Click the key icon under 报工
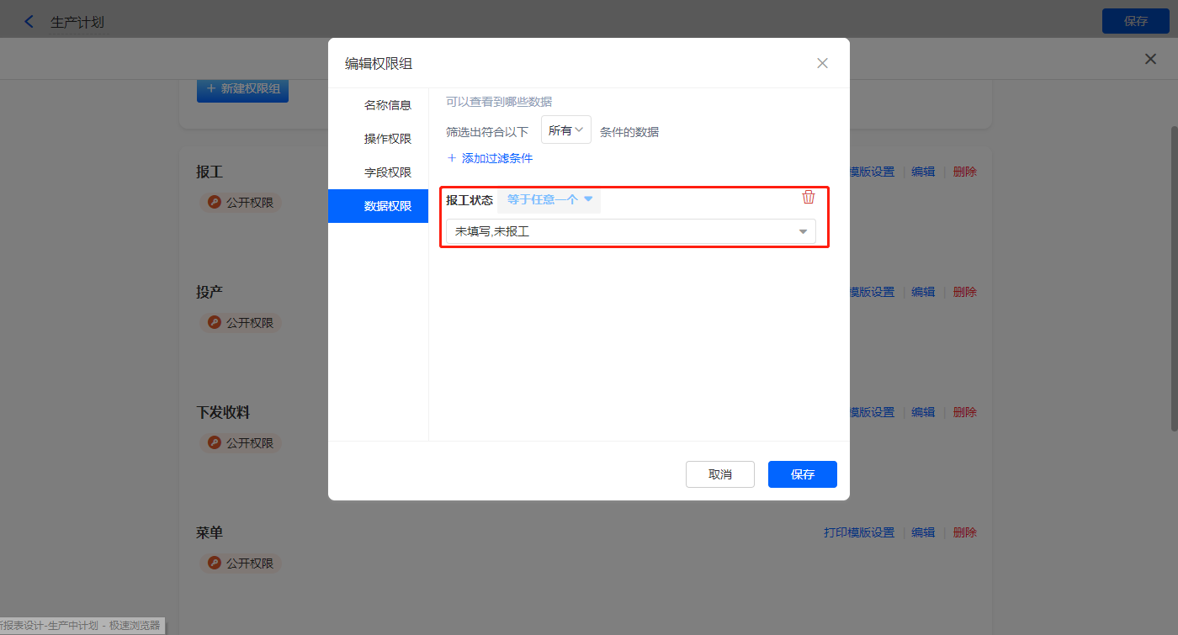The height and width of the screenshot is (635, 1178). [215, 203]
